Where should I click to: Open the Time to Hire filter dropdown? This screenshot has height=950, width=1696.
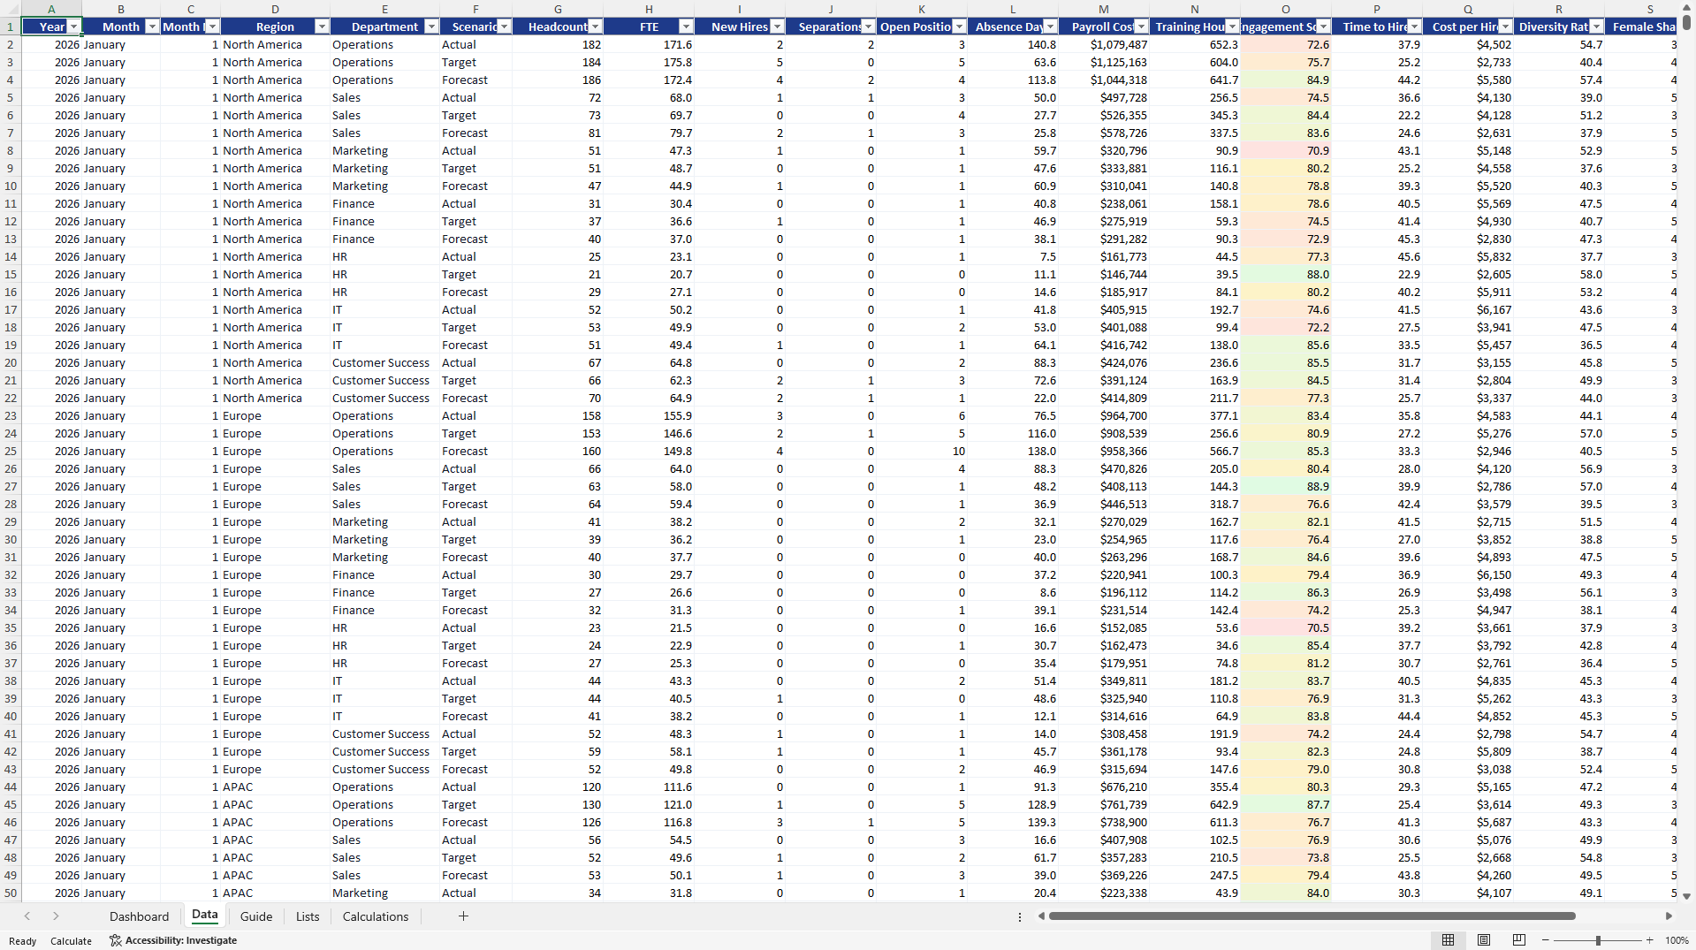tap(1414, 27)
